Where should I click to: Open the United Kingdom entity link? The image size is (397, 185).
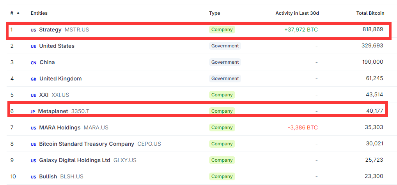pyautogui.click(x=60, y=79)
